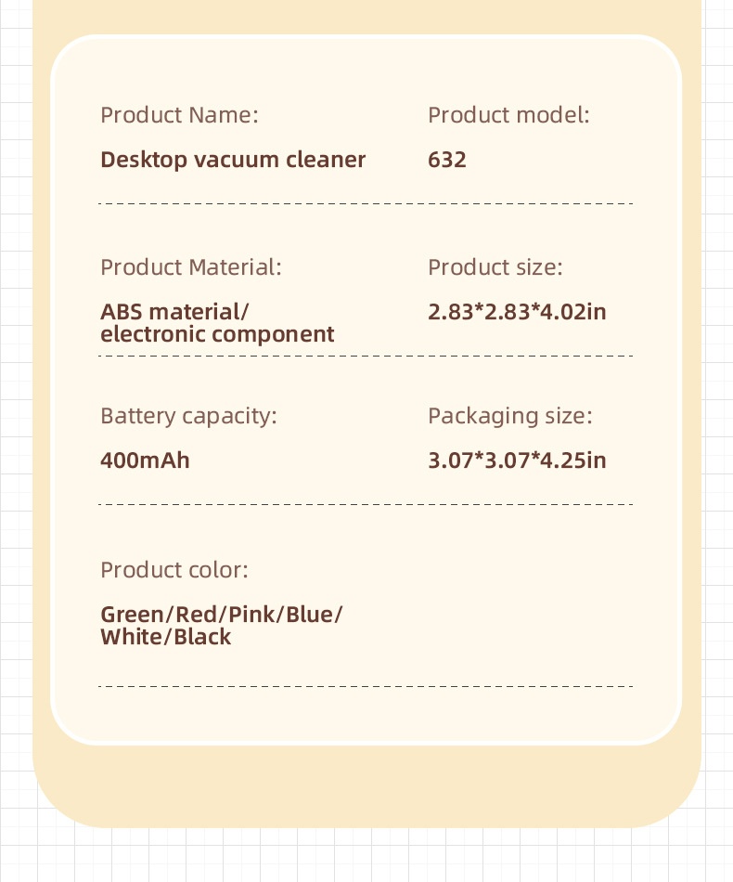Click the 'Product model:' label
Viewport: 733px width, 882px height.
click(x=508, y=115)
